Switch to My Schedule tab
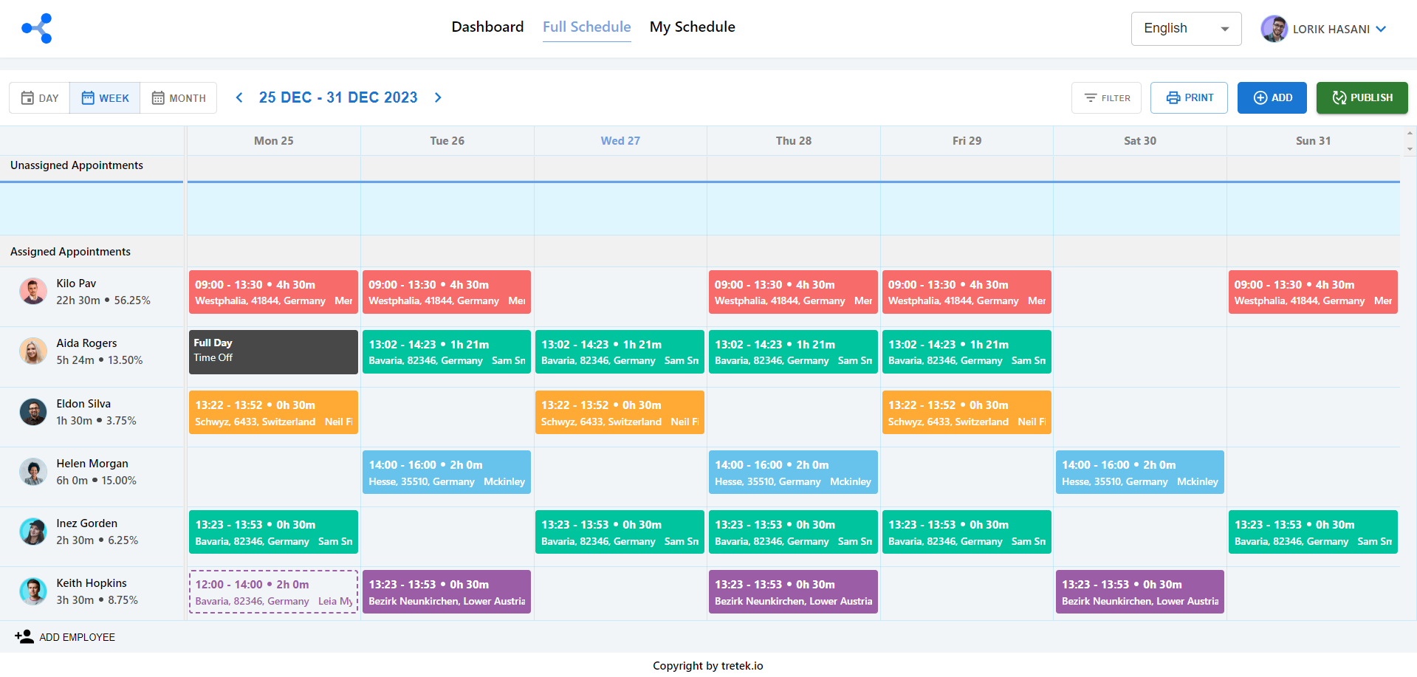Image resolution: width=1417 pixels, height=677 pixels. tap(692, 27)
